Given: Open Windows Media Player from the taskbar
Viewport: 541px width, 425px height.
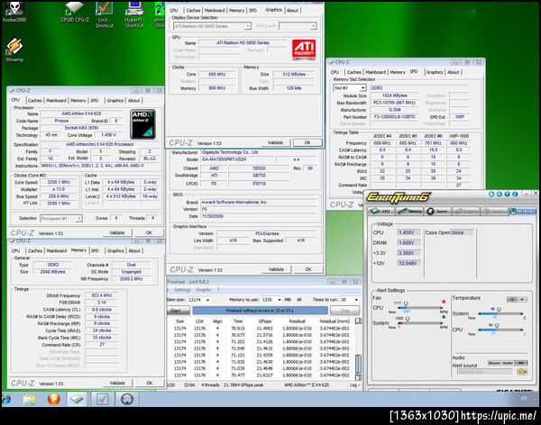Looking at the screenshot, I should (x=53, y=399).
